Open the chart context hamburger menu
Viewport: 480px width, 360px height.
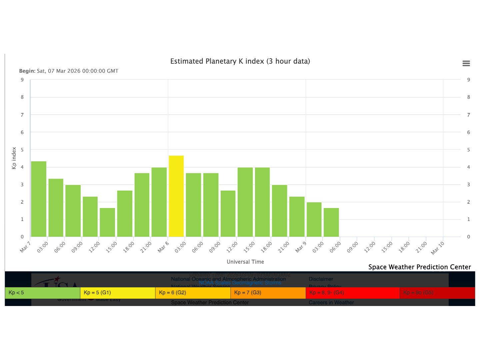[x=466, y=63]
